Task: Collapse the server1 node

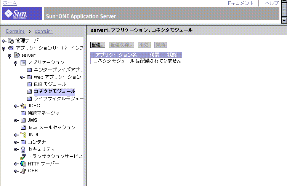Action: point(10,56)
